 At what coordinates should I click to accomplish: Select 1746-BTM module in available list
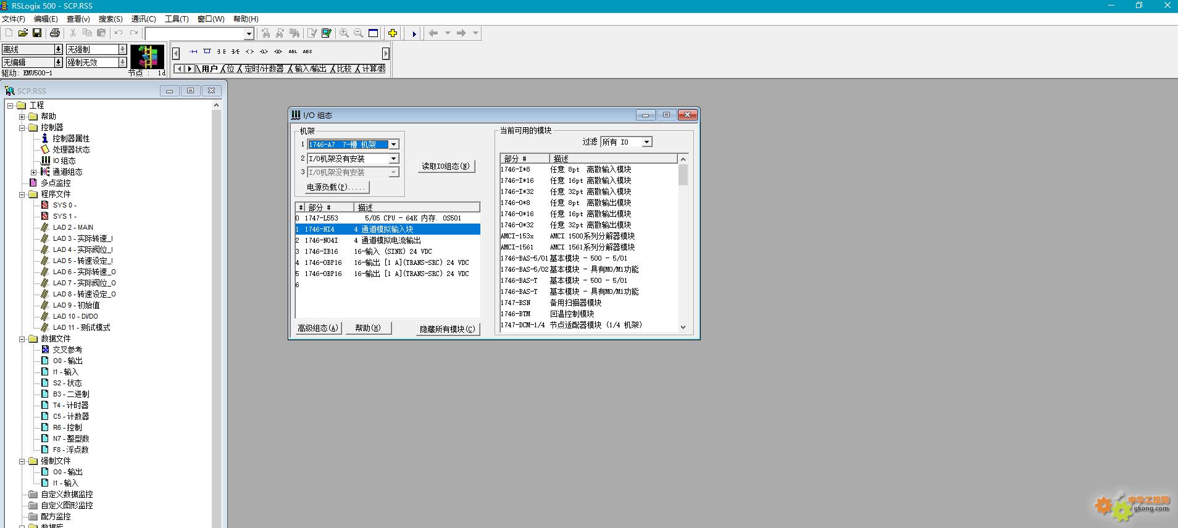pos(588,314)
